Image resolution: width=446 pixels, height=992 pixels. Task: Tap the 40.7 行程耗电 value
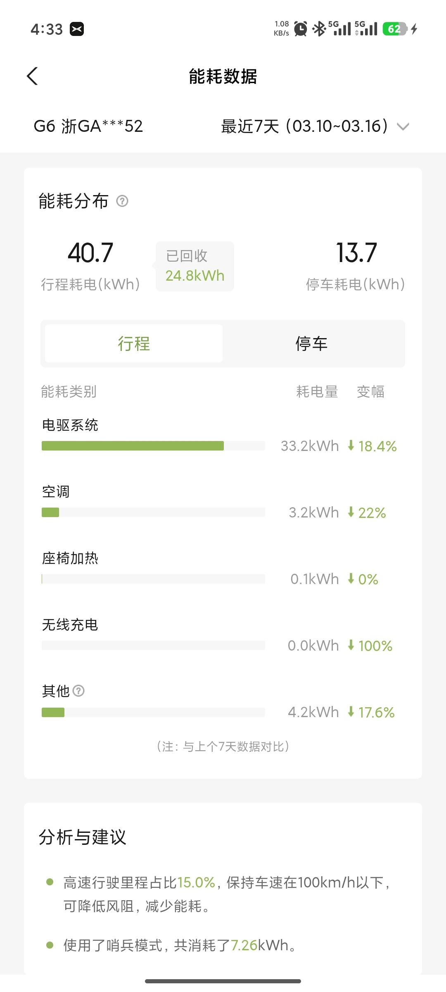pyautogui.click(x=90, y=253)
